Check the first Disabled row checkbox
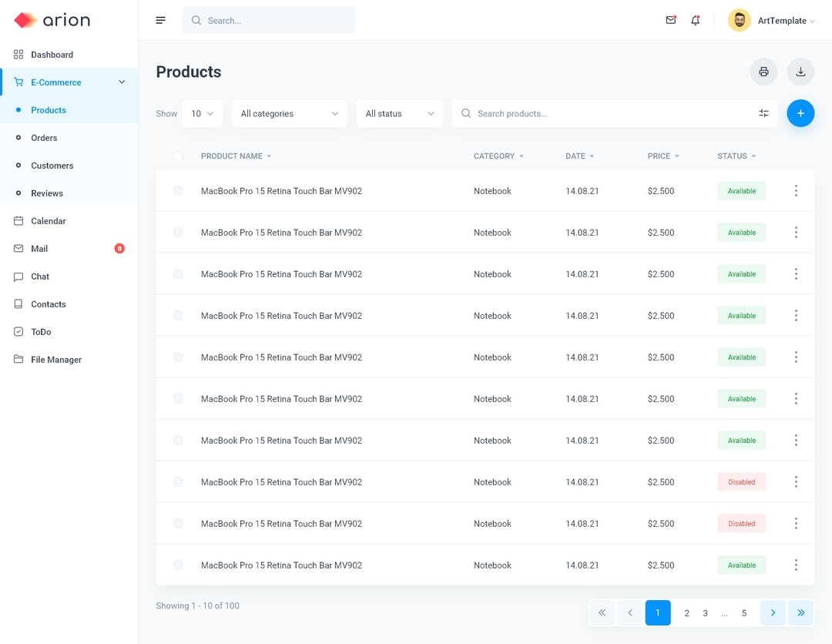 (178, 481)
